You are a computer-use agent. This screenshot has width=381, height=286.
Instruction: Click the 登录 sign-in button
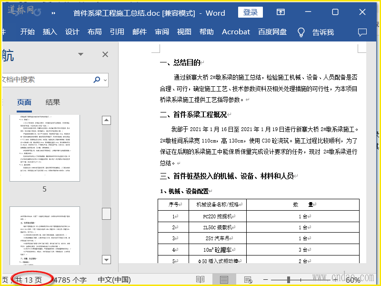[x=251, y=12]
